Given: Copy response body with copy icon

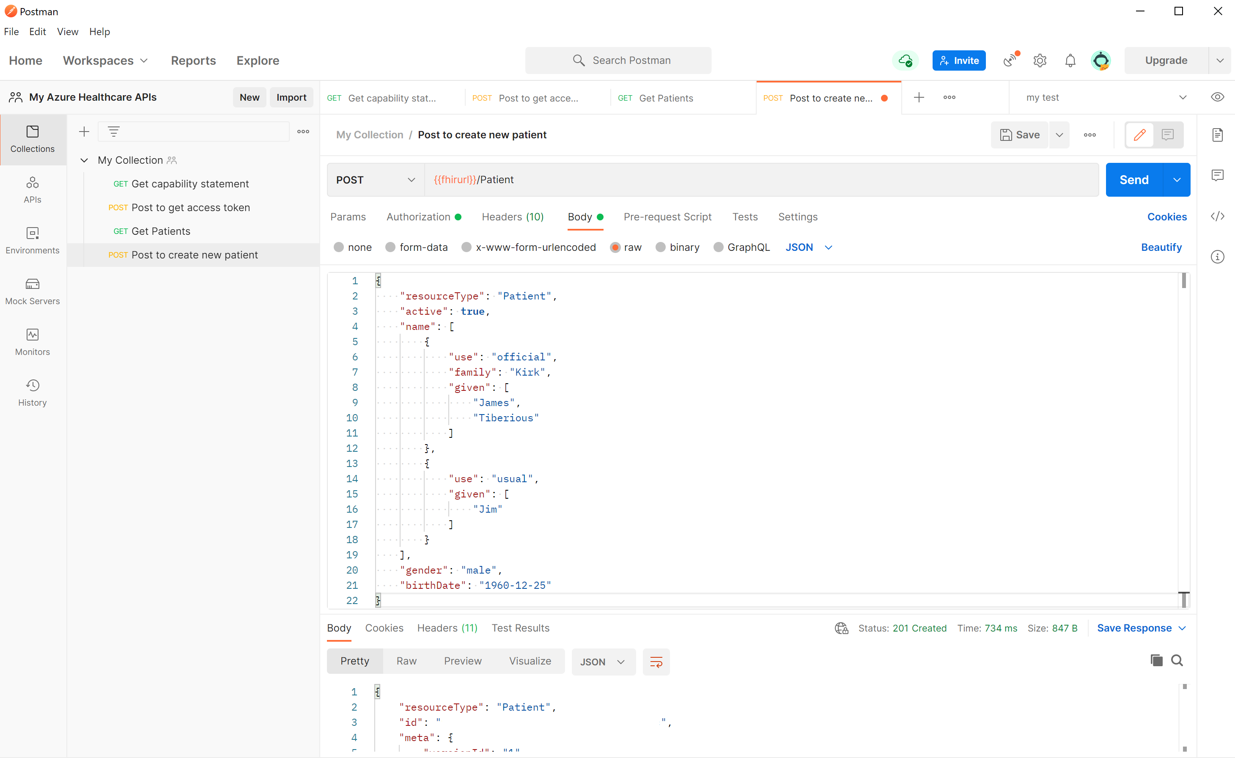Looking at the screenshot, I should coord(1156,660).
